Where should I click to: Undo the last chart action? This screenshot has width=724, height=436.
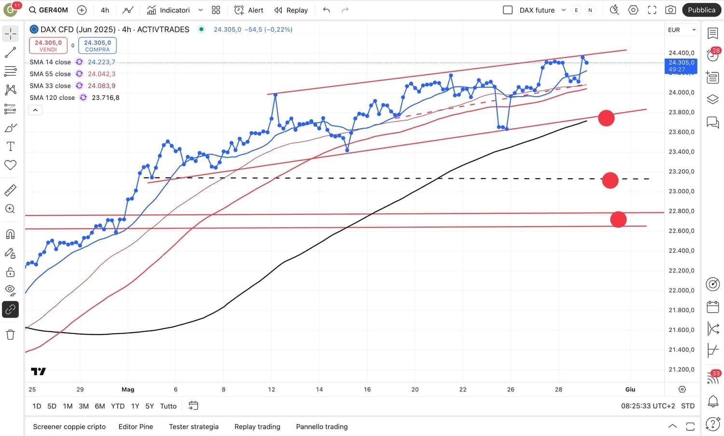327,10
